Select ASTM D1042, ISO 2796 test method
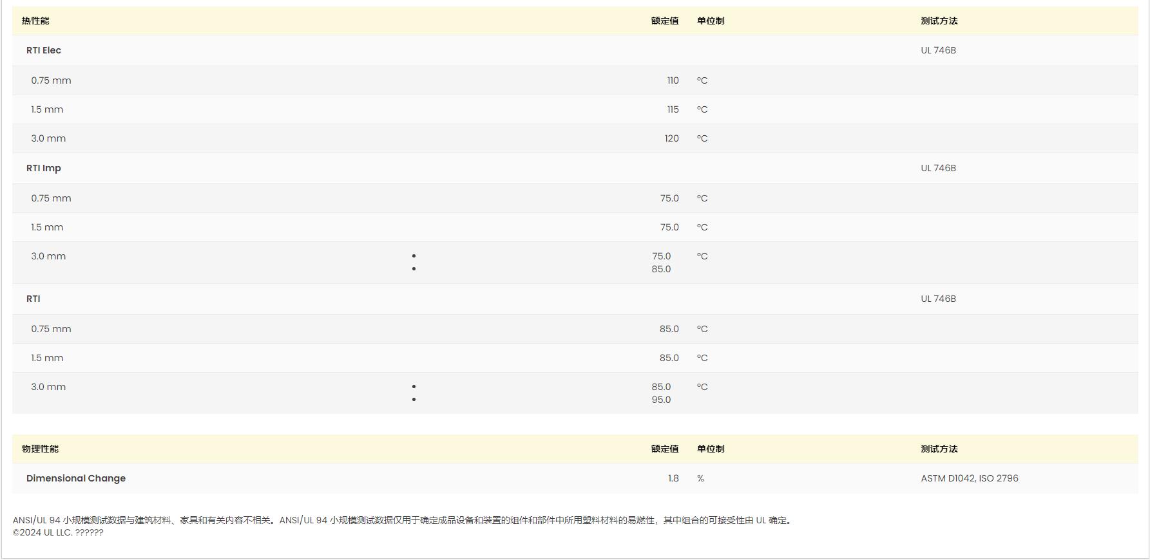The image size is (1150, 560). [x=970, y=478]
